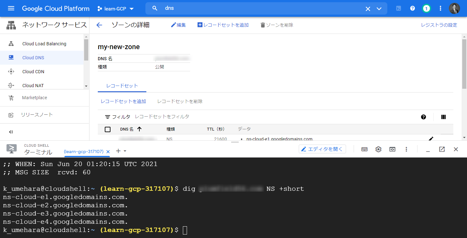Click the search magnifier icon
467x238 pixels.
[x=155, y=8]
